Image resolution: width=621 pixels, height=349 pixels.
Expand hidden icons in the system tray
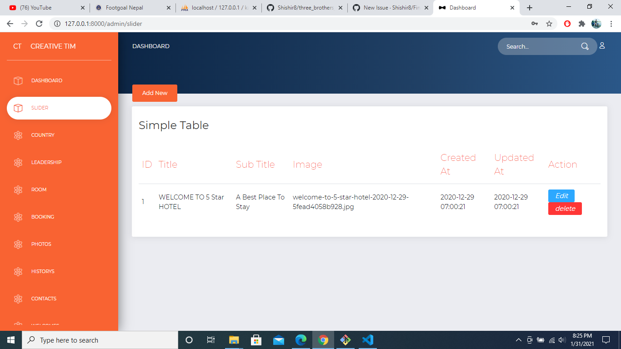(518, 339)
